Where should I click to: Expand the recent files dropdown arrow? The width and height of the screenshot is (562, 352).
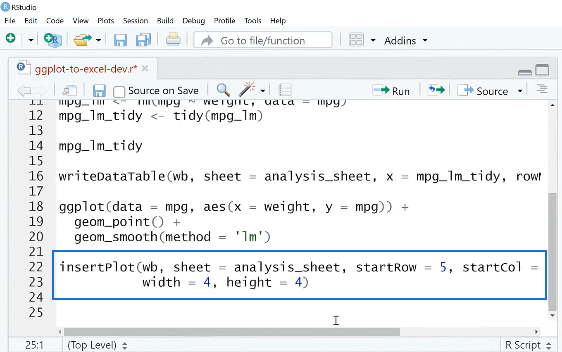[x=98, y=40]
